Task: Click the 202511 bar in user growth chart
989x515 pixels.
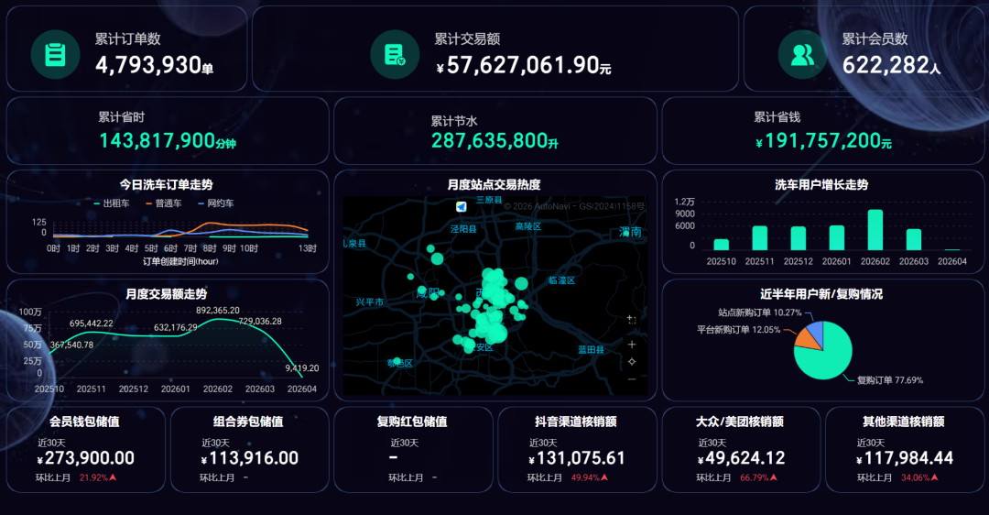Action: tap(759, 238)
